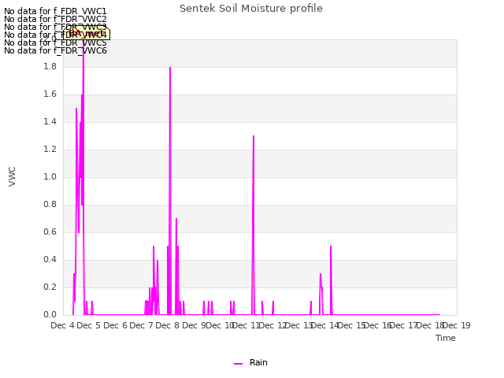Click the Dec 11 rain peak at 1.3

pos(254,136)
